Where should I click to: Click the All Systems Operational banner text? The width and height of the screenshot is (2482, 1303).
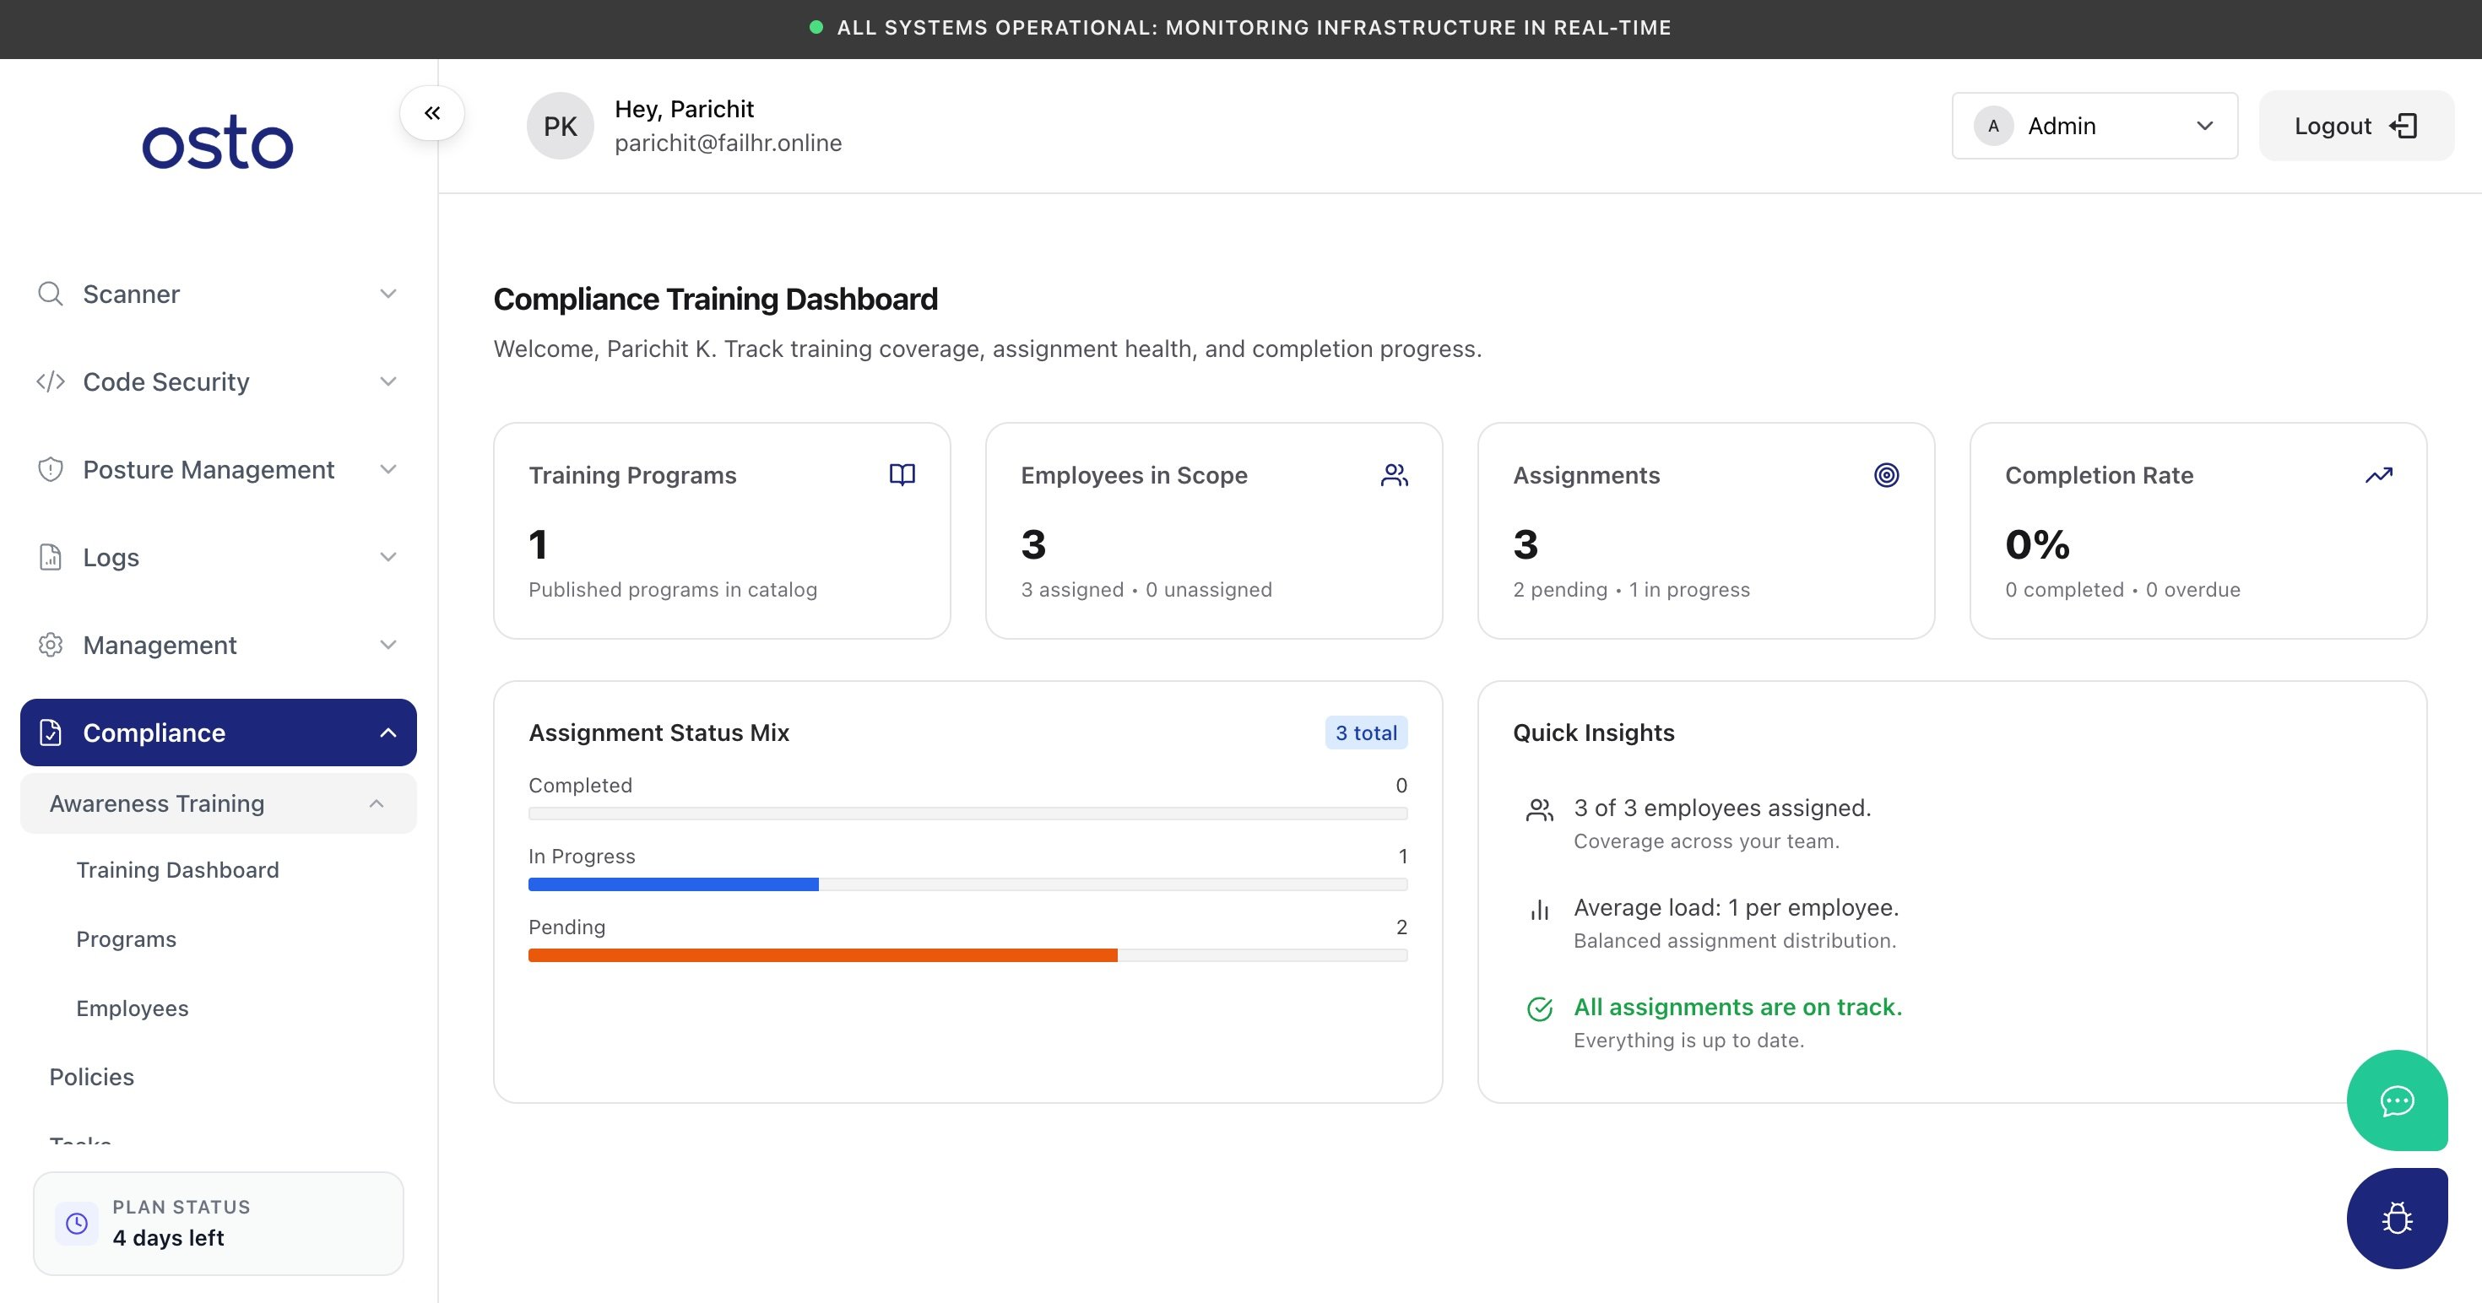pyautogui.click(x=1254, y=27)
